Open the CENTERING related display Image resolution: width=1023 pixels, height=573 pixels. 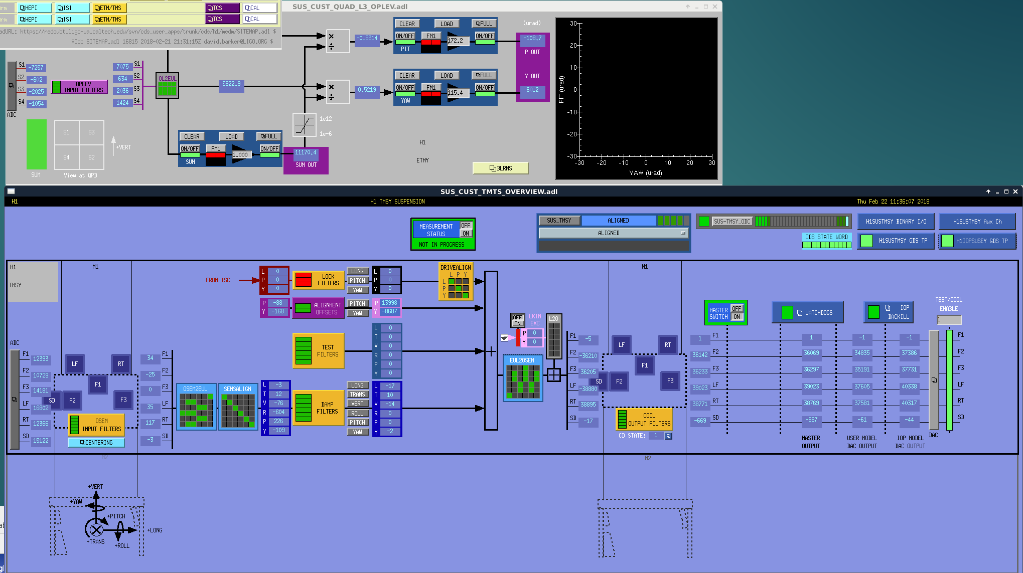96,443
